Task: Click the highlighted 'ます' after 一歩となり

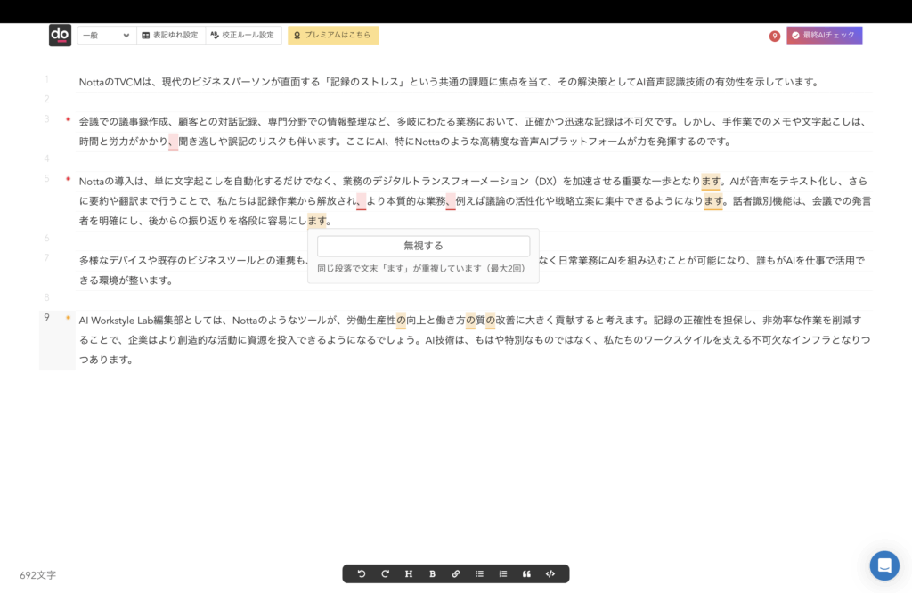Action: (710, 182)
